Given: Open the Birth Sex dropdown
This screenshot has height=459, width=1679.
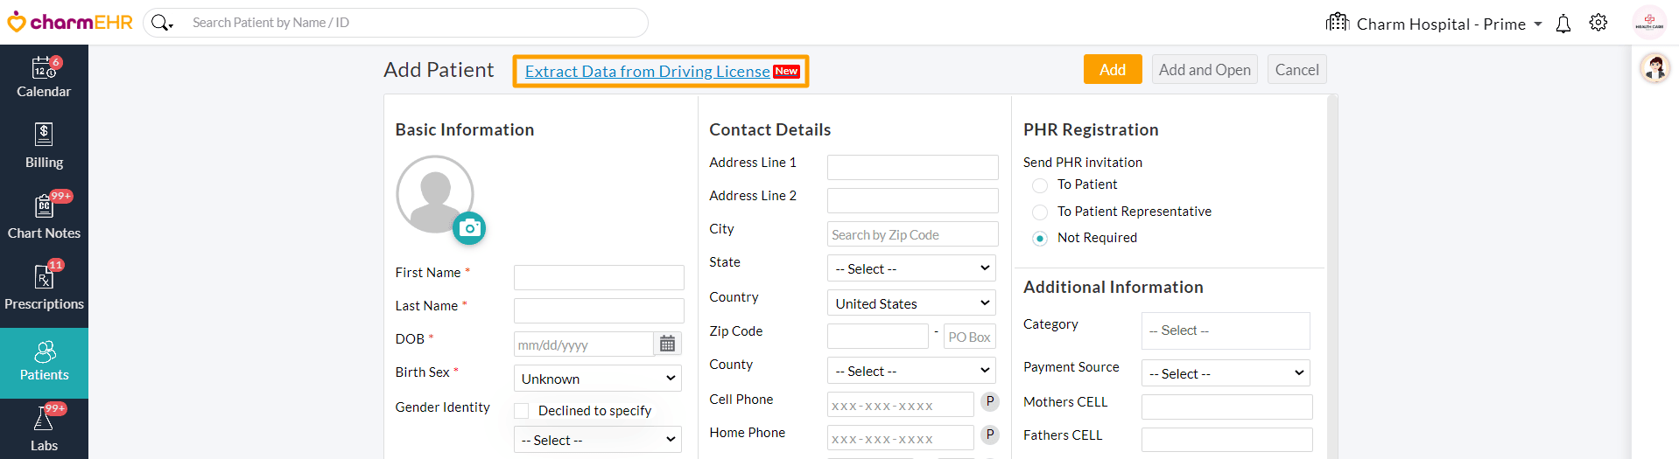Looking at the screenshot, I should click(x=598, y=379).
